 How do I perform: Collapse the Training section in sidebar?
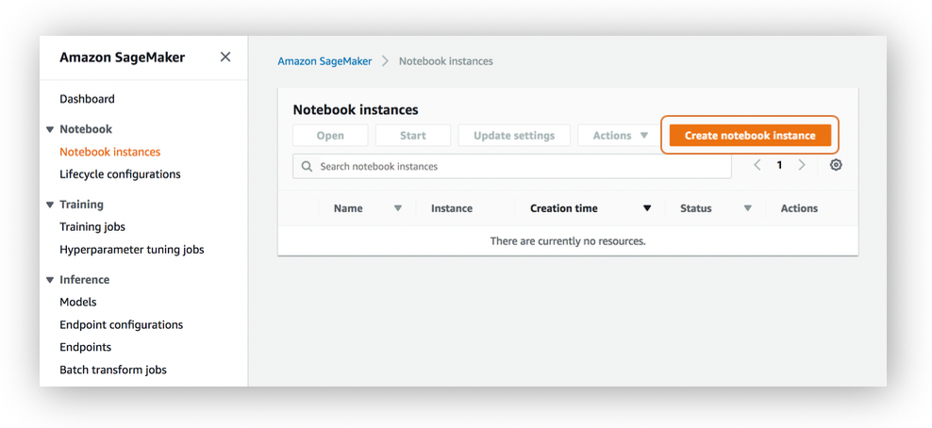(50, 205)
